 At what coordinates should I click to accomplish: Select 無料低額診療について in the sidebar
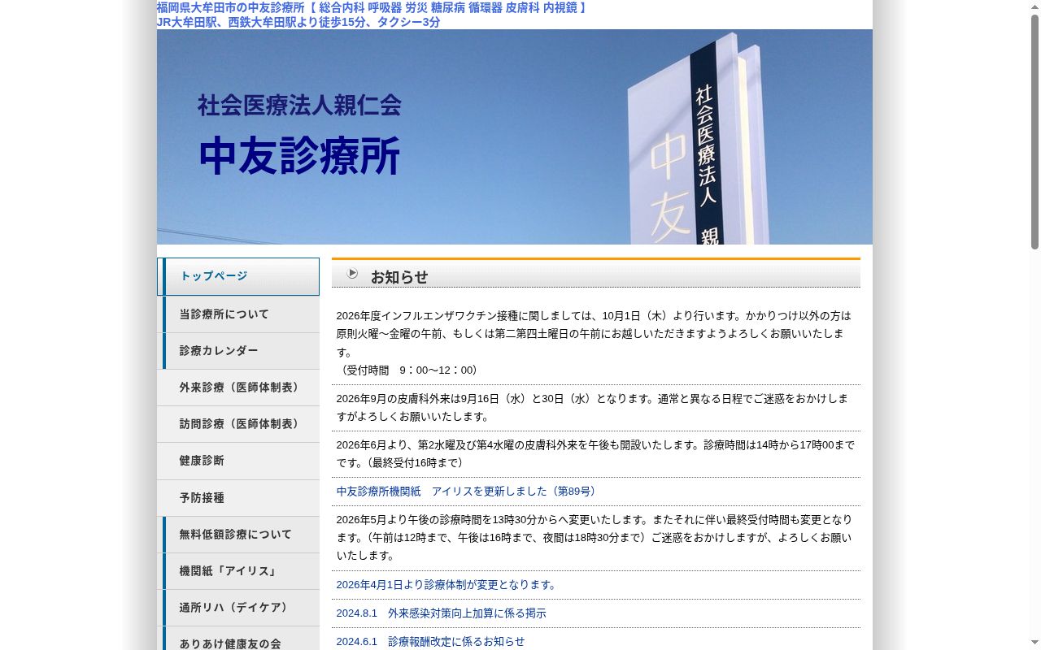pyautogui.click(x=238, y=535)
